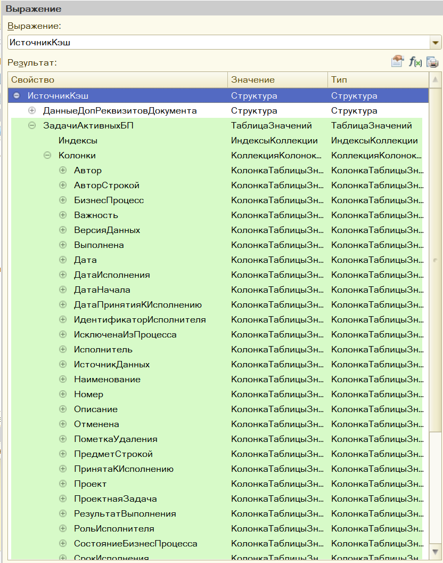Click the Значение column header

[277, 80]
